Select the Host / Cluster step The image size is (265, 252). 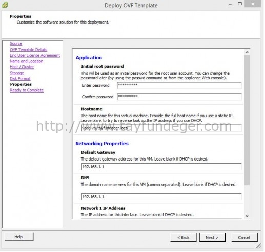click(x=22, y=67)
